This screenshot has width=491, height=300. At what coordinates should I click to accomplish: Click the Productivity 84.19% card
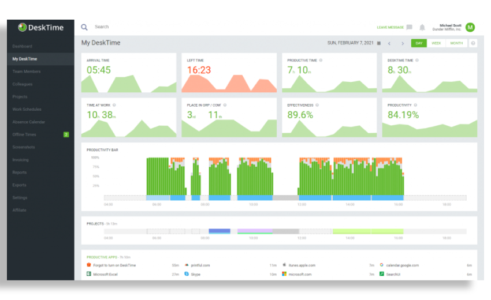coord(430,117)
